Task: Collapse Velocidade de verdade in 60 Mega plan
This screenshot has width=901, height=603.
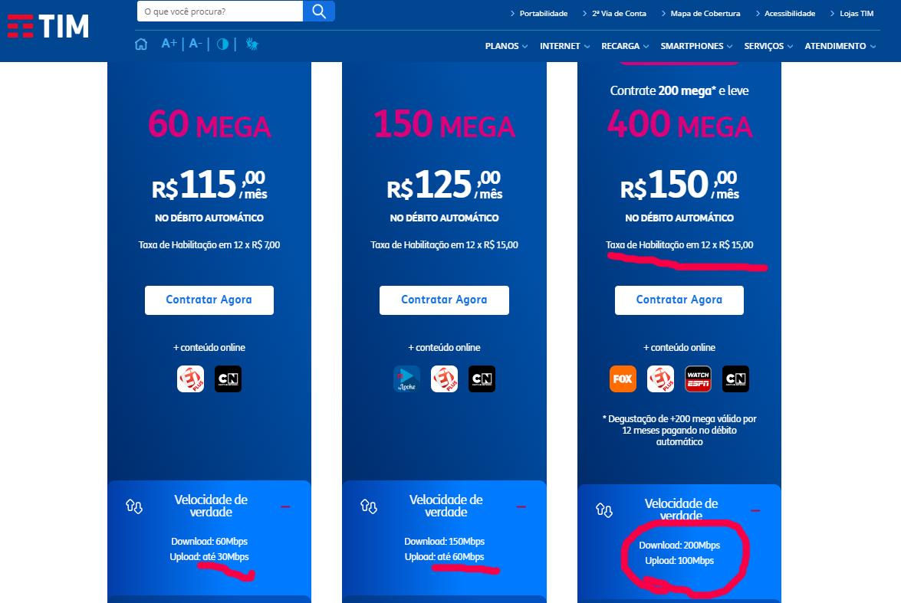Action: coord(285,506)
